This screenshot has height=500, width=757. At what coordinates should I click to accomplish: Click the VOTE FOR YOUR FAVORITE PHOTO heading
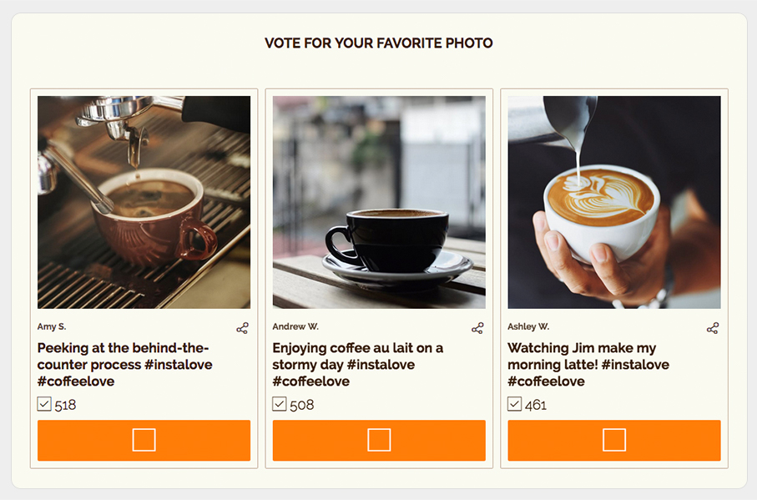(x=378, y=43)
